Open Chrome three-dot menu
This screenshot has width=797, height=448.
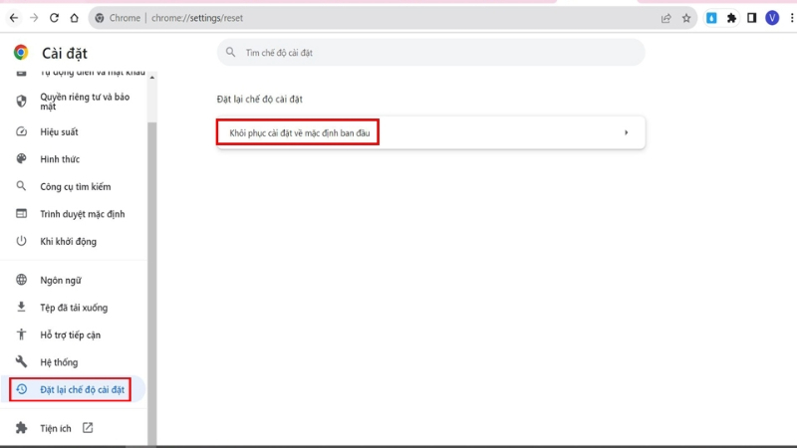(x=792, y=18)
